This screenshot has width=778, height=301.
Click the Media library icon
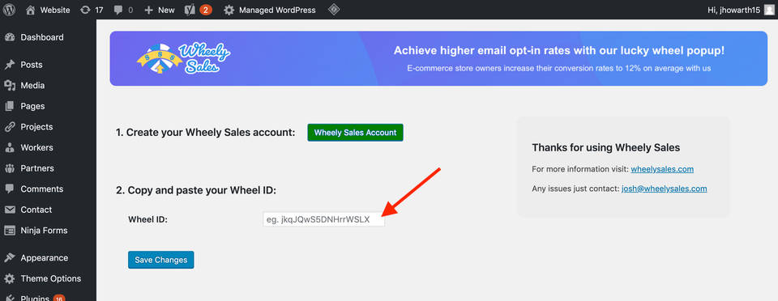coord(10,86)
